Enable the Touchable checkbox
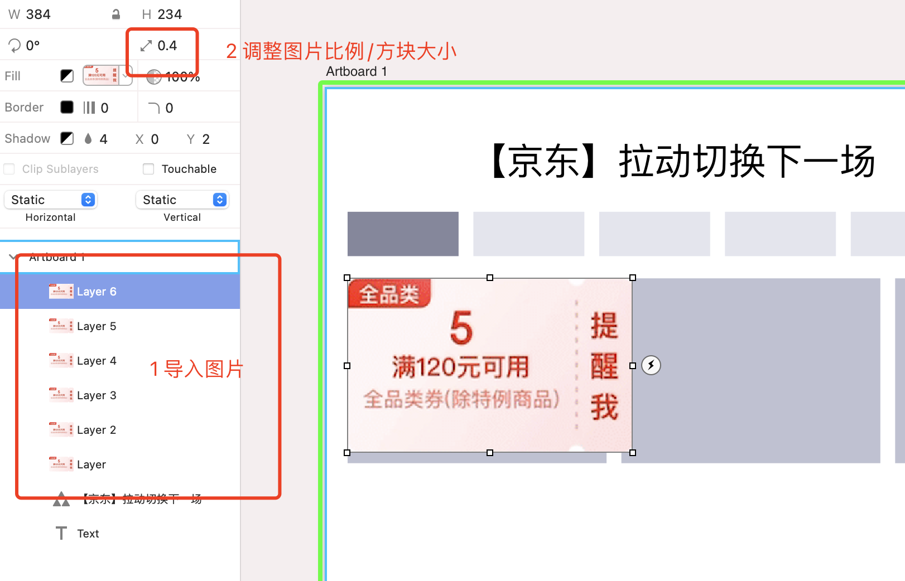The width and height of the screenshot is (905, 581). (x=148, y=169)
